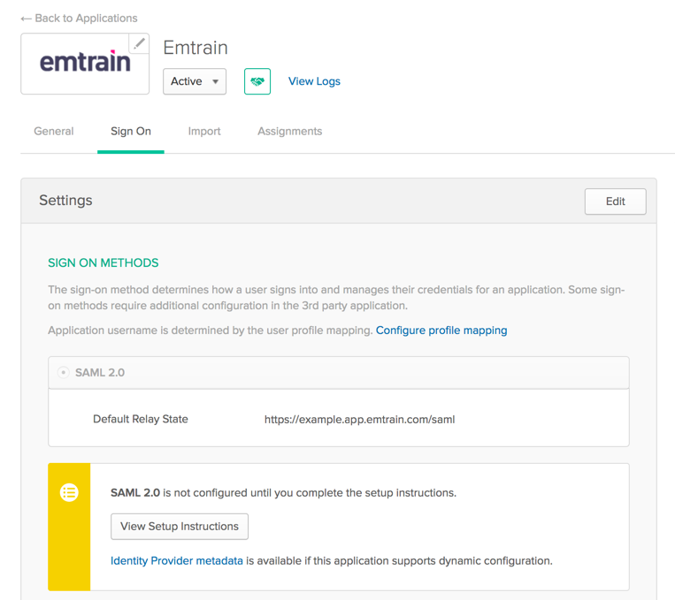The height and width of the screenshot is (600, 675).
Task: Go to the Assignments tab
Action: click(x=289, y=132)
